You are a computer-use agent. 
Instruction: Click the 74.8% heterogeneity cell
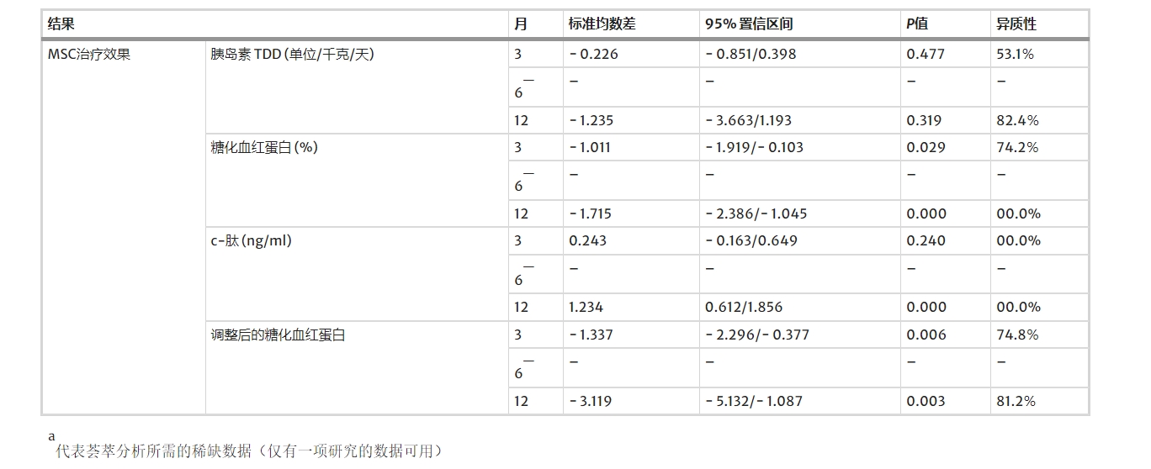click(x=1017, y=335)
